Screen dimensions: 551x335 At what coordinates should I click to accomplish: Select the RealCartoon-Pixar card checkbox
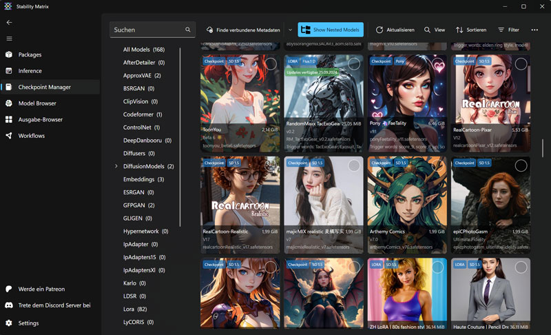[521, 64]
